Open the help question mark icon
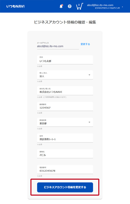 click(x=70, y=6)
